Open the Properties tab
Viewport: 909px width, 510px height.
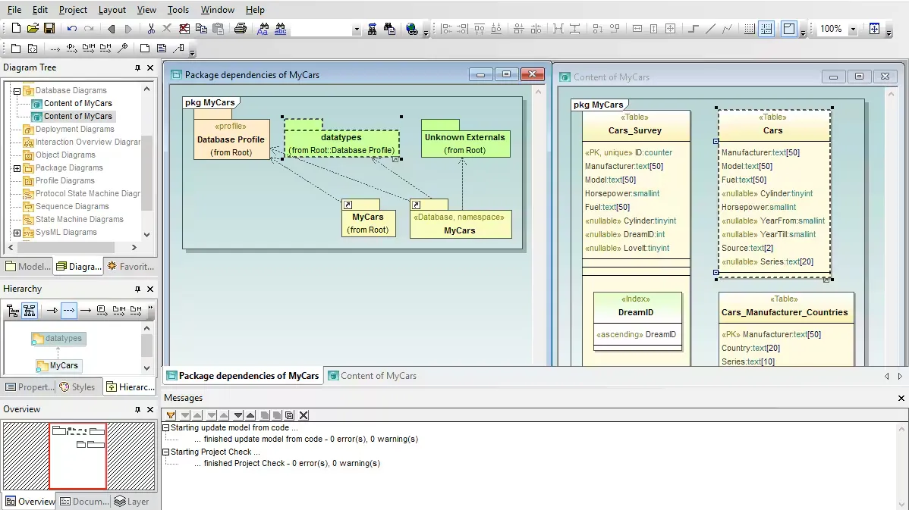coord(29,386)
